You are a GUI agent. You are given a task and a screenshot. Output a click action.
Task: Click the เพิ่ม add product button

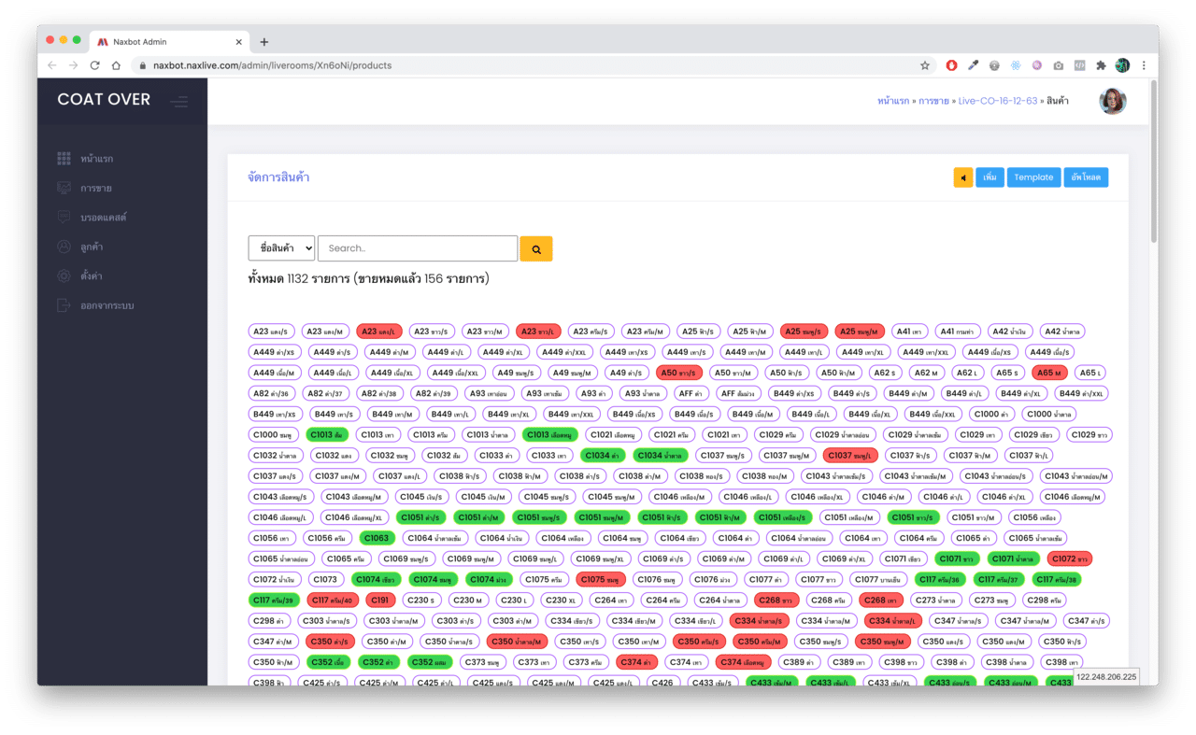coord(990,177)
